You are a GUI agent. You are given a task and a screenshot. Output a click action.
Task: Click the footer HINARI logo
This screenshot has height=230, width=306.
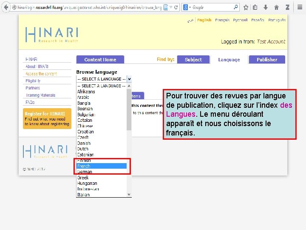pos(45,151)
